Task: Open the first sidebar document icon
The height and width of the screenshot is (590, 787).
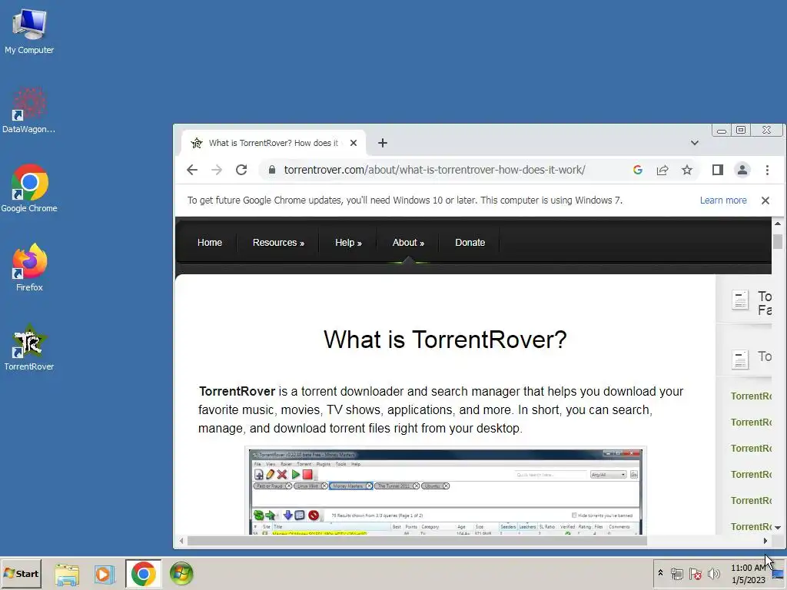Action: [x=740, y=300]
